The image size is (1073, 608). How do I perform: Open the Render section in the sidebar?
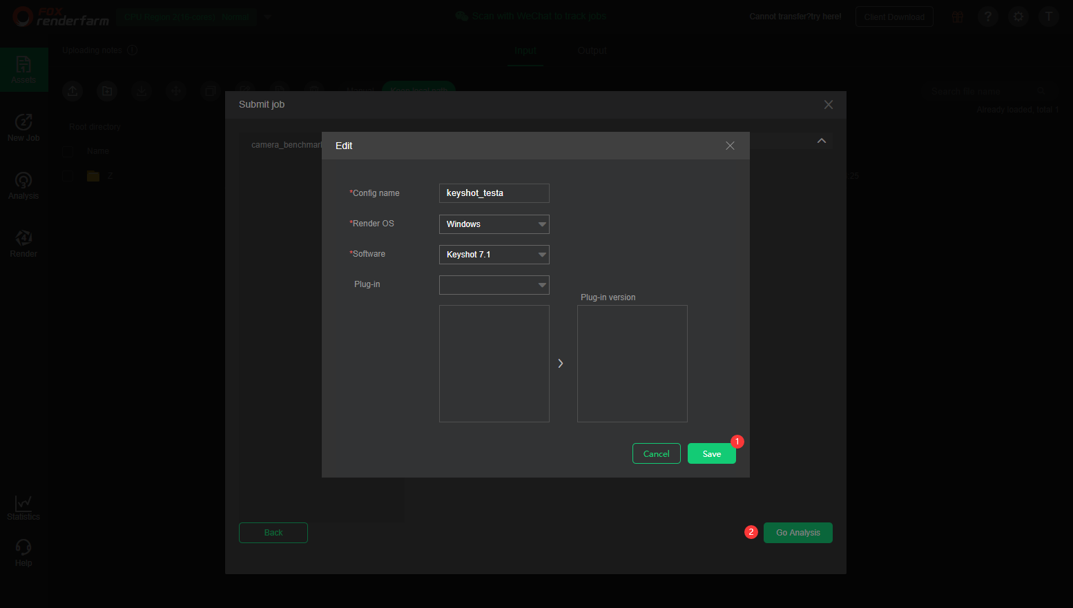[23, 244]
